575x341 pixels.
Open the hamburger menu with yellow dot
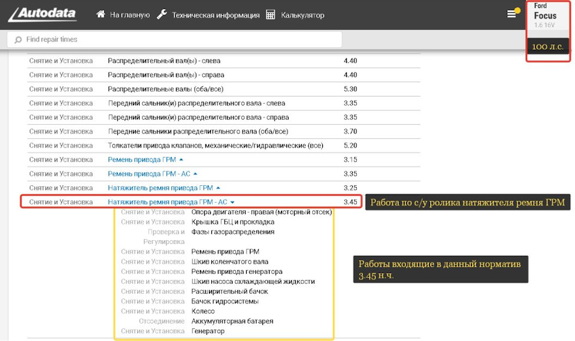click(x=512, y=14)
